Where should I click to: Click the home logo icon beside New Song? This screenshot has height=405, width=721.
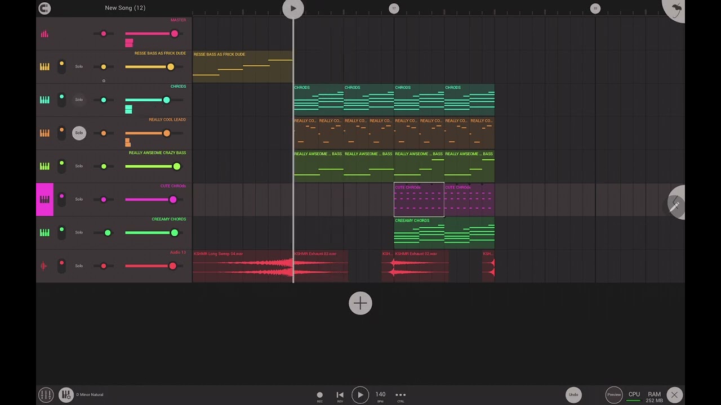[x=44, y=8]
